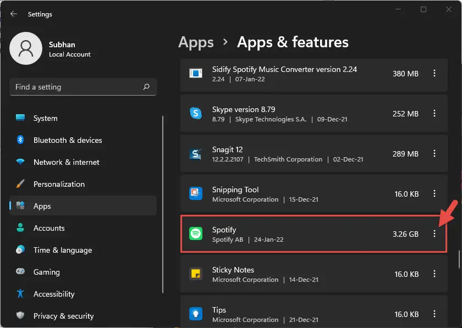Click the Accounts person icon in sidebar

pyautogui.click(x=20, y=227)
